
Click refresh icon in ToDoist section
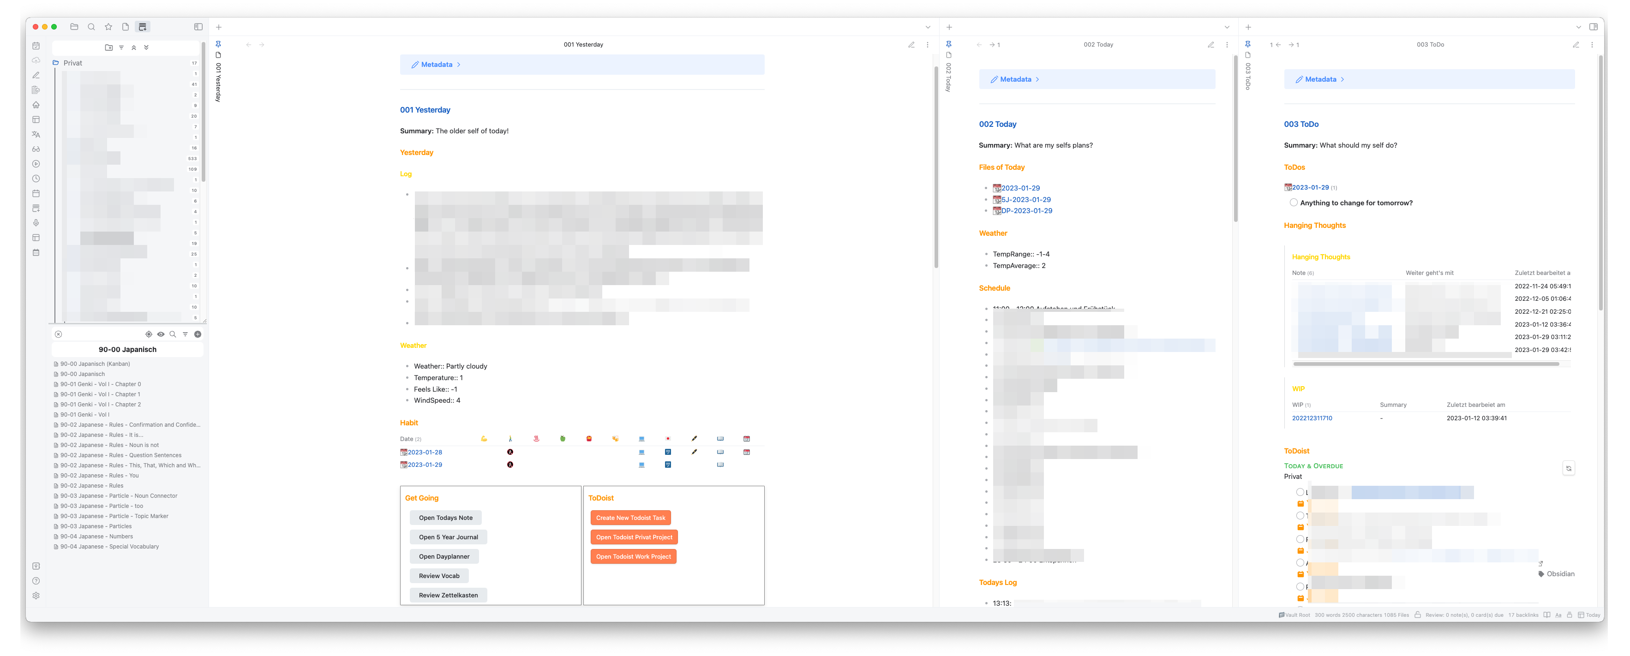(1568, 469)
